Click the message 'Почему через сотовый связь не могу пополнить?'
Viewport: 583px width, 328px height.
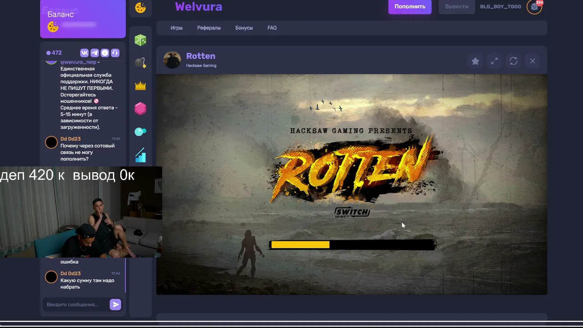click(87, 153)
